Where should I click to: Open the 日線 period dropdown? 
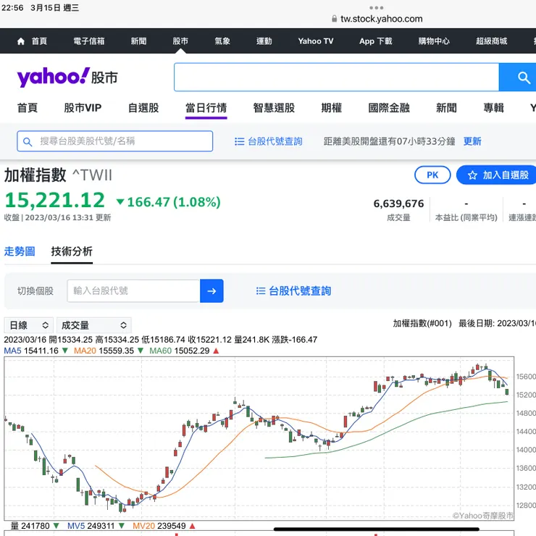pos(29,325)
